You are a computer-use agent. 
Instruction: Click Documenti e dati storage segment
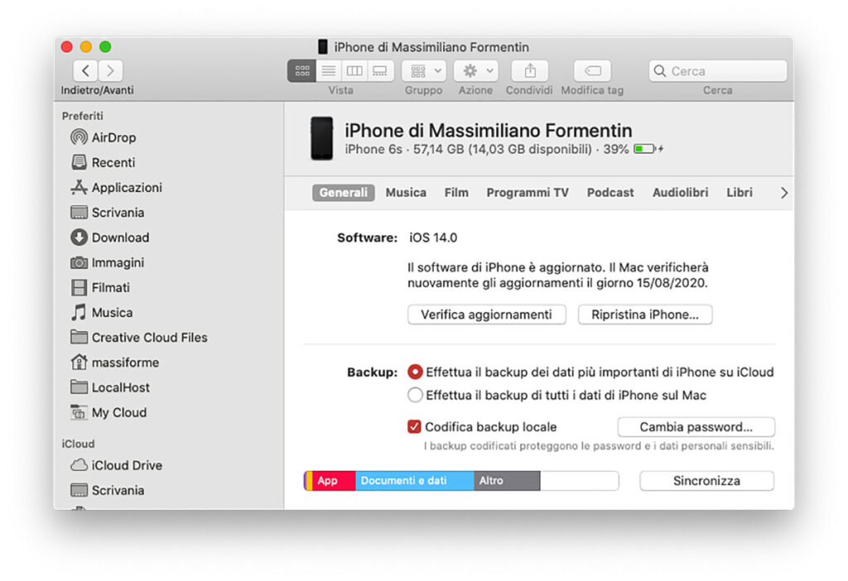pyautogui.click(x=415, y=481)
